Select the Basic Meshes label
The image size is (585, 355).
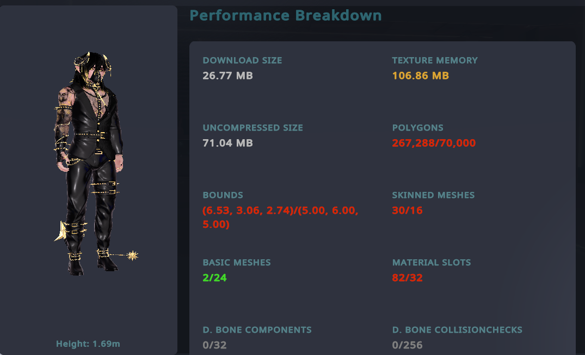[x=236, y=263]
